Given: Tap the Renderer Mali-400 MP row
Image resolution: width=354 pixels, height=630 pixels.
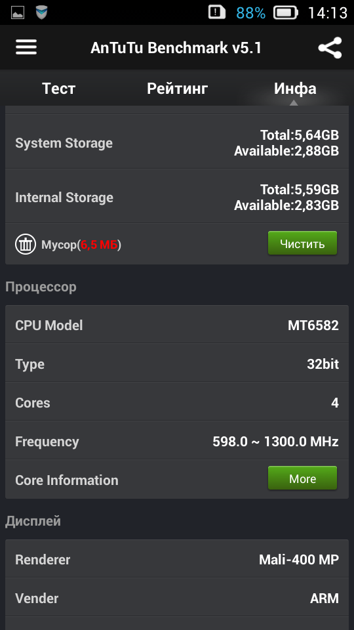Looking at the screenshot, I should tap(177, 559).
